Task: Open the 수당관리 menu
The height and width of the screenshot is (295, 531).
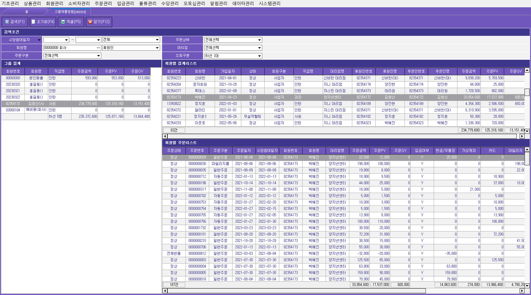Action: pos(170,3)
